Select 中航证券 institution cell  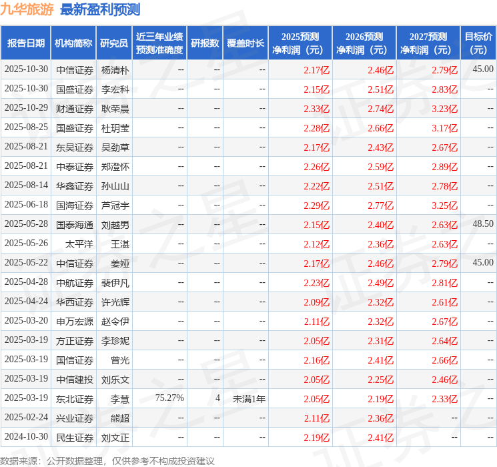tap(75, 283)
